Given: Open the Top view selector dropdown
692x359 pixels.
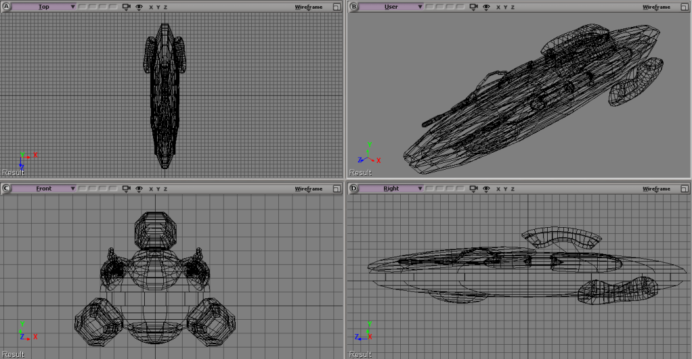Looking at the screenshot, I should click(x=44, y=7).
